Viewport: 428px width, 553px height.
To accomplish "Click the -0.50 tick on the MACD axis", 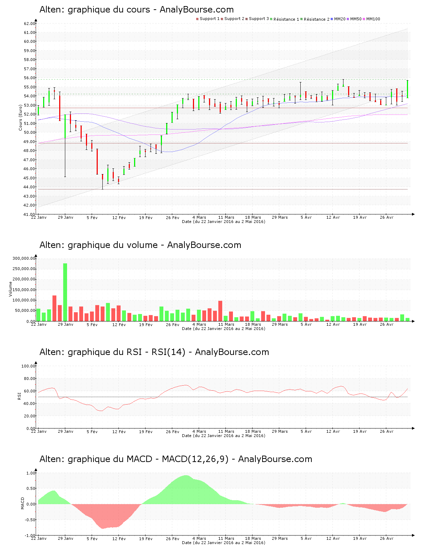I will [30, 520].
